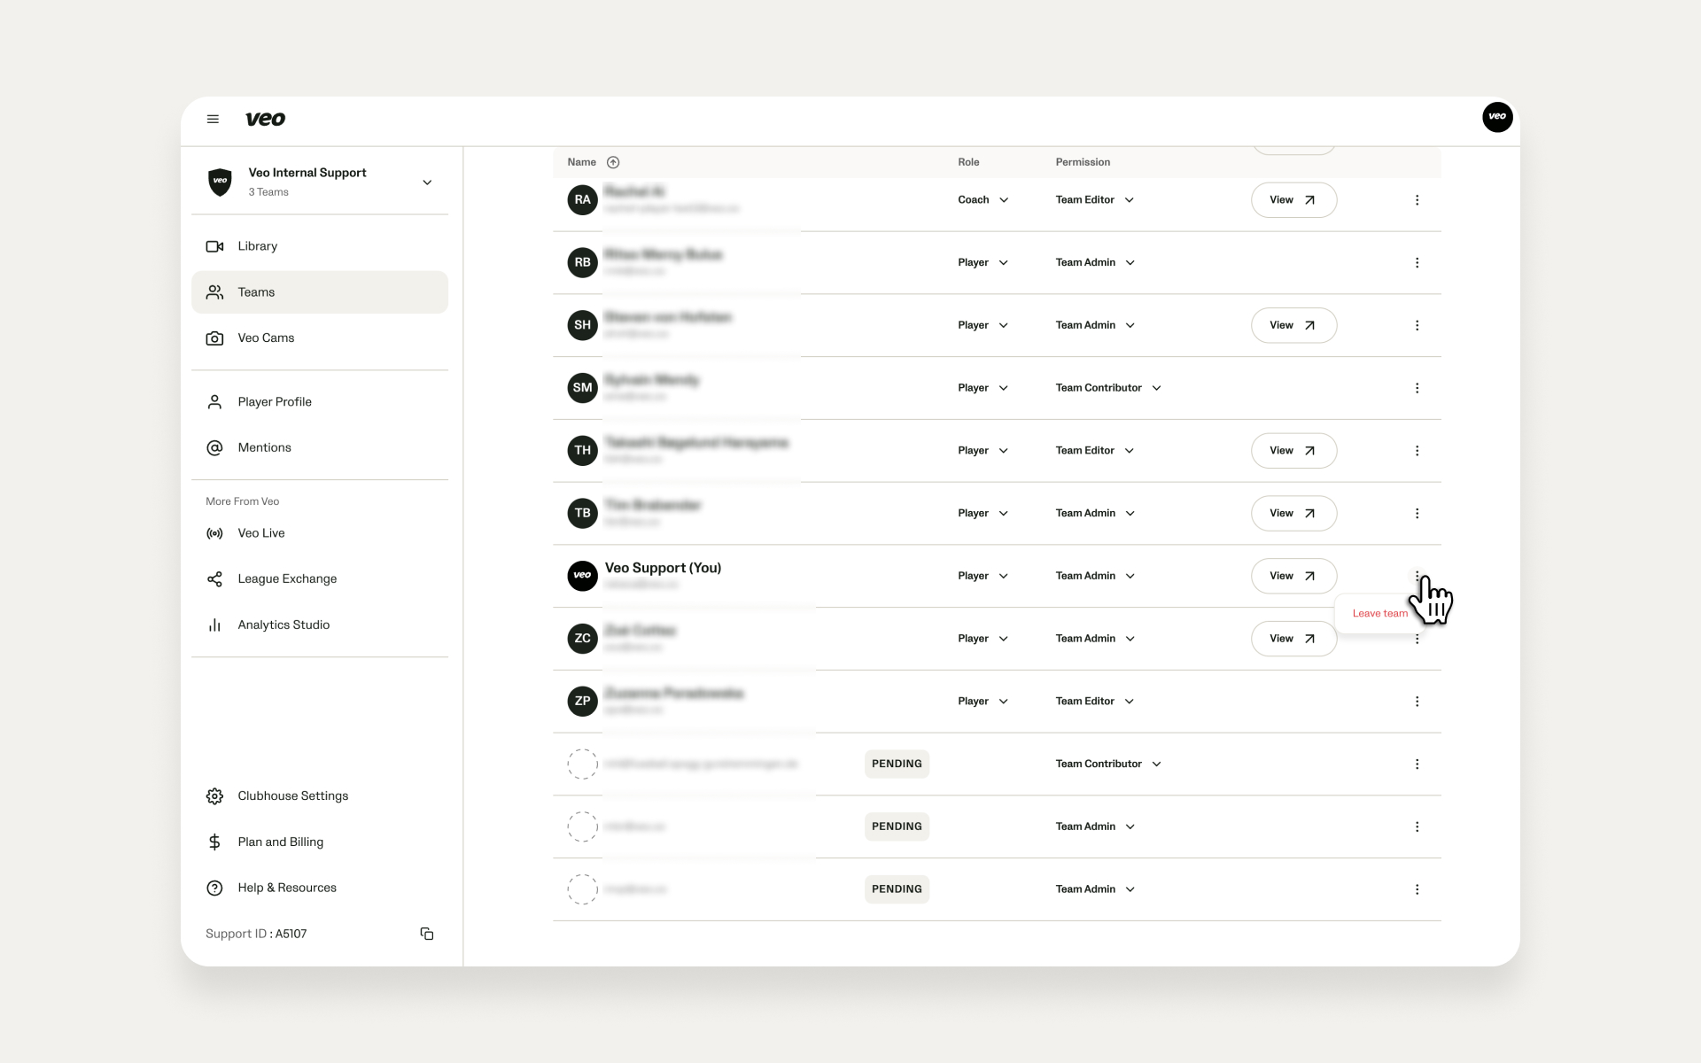Click the TB avatar

tap(582, 514)
